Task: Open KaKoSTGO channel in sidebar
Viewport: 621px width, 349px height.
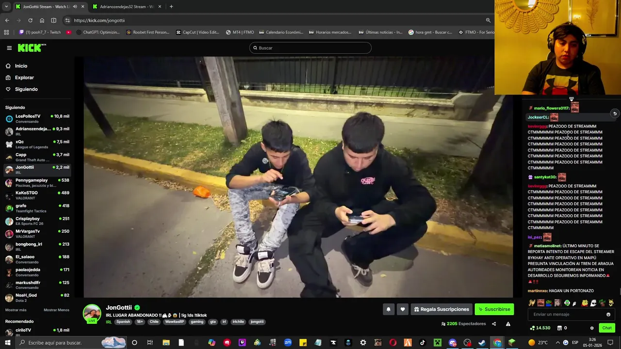Action: 37,195
